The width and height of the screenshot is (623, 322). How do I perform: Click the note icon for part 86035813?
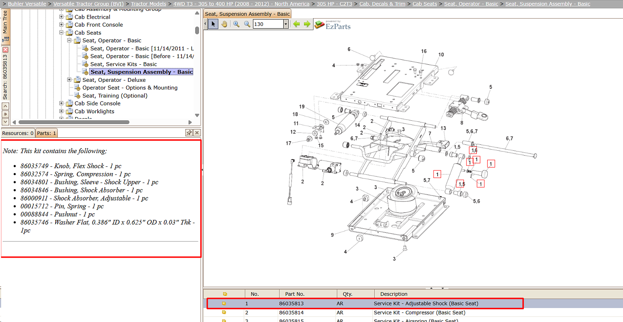[225, 303]
